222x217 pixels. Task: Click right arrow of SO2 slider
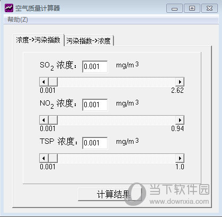(180, 82)
